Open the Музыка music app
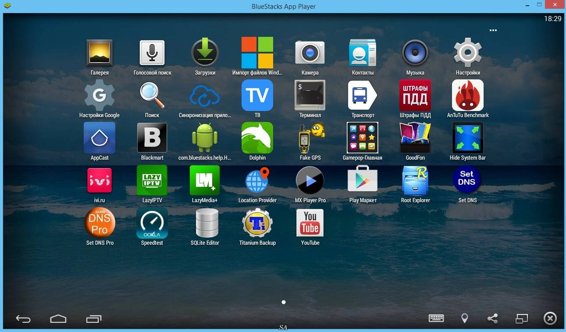 (415, 53)
